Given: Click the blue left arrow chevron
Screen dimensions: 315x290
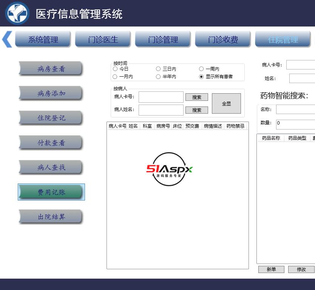Looking at the screenshot, I should 7,39.
